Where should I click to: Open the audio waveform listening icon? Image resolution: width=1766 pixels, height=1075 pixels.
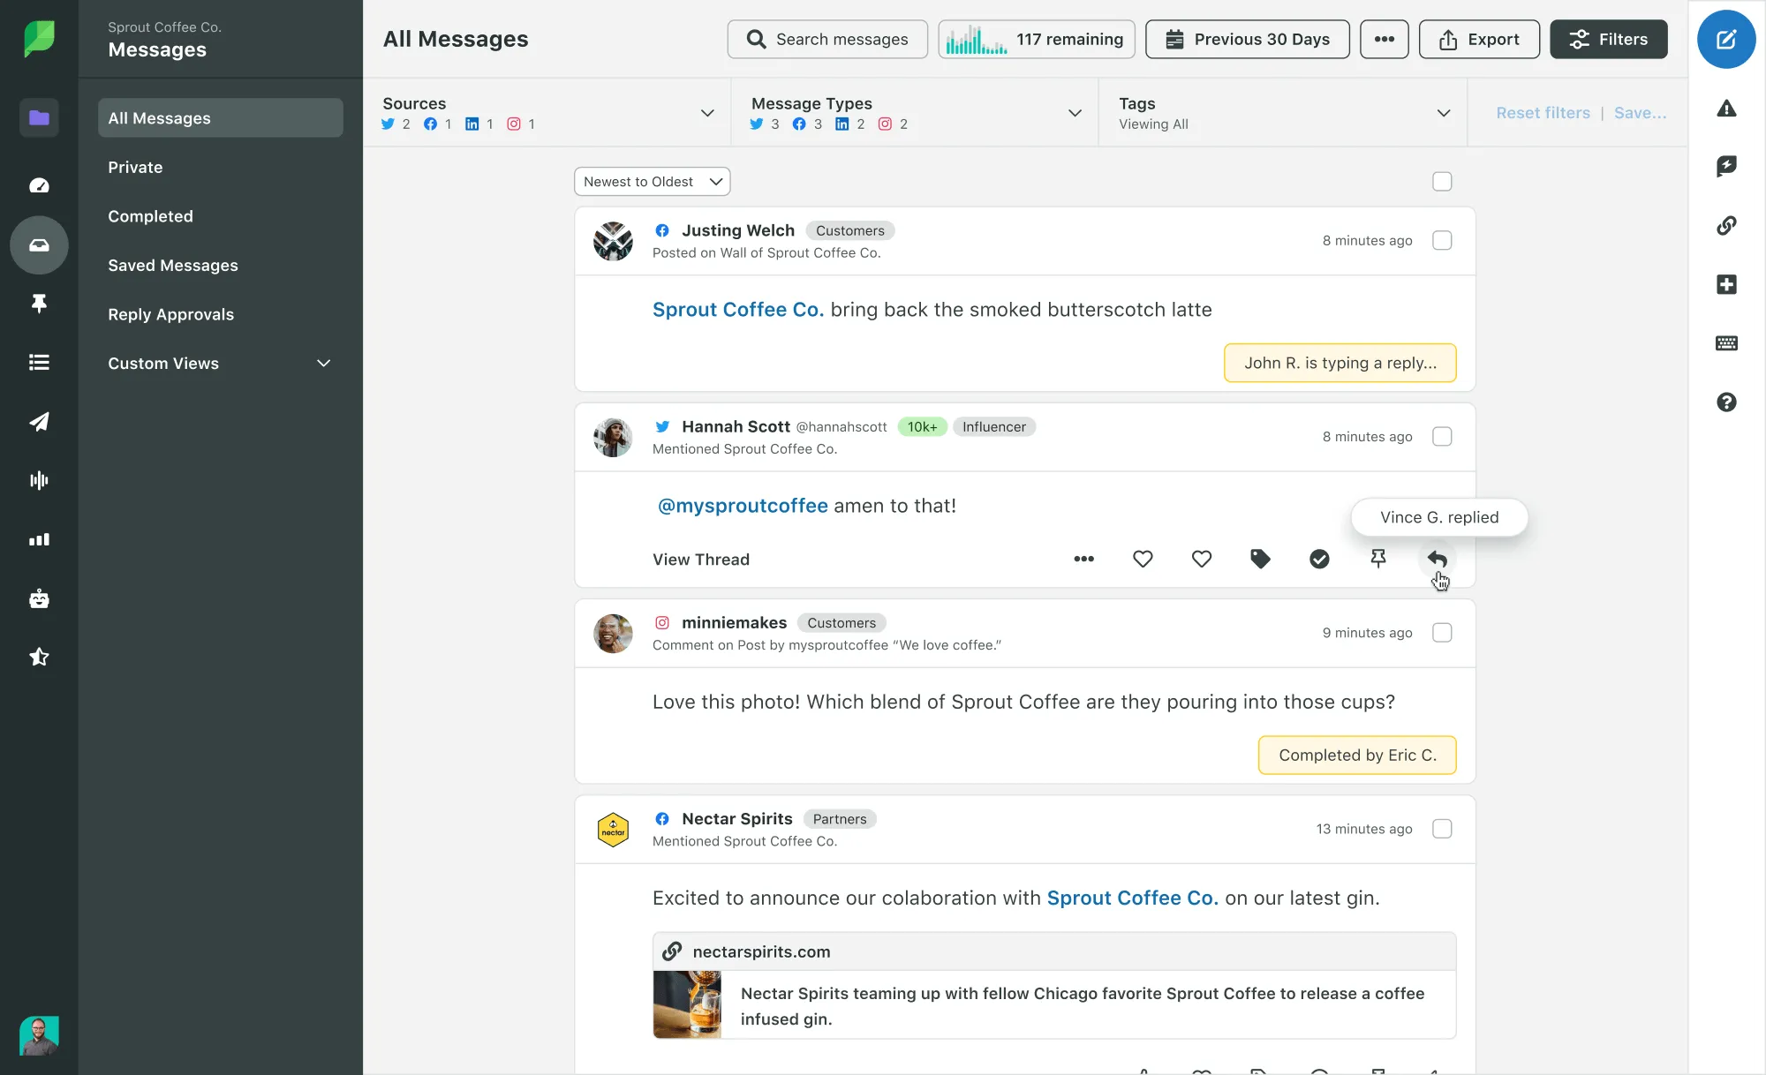[x=39, y=480]
